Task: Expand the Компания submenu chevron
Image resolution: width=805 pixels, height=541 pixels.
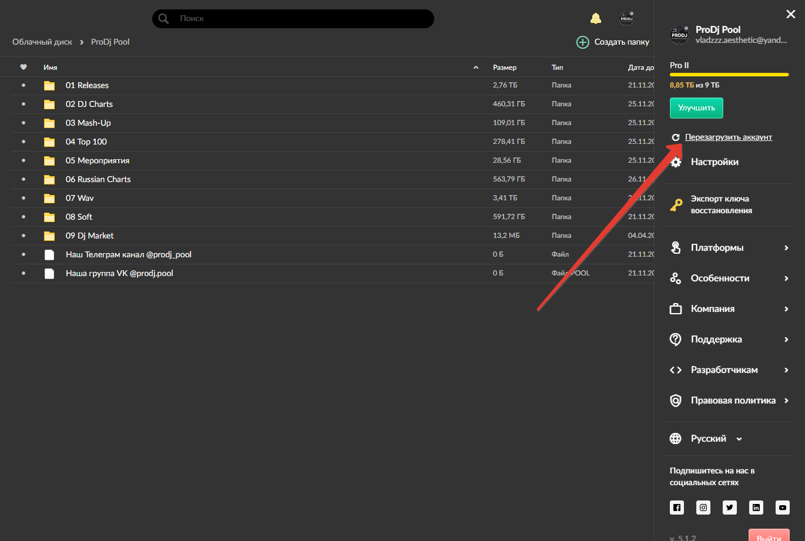Action: pos(786,309)
